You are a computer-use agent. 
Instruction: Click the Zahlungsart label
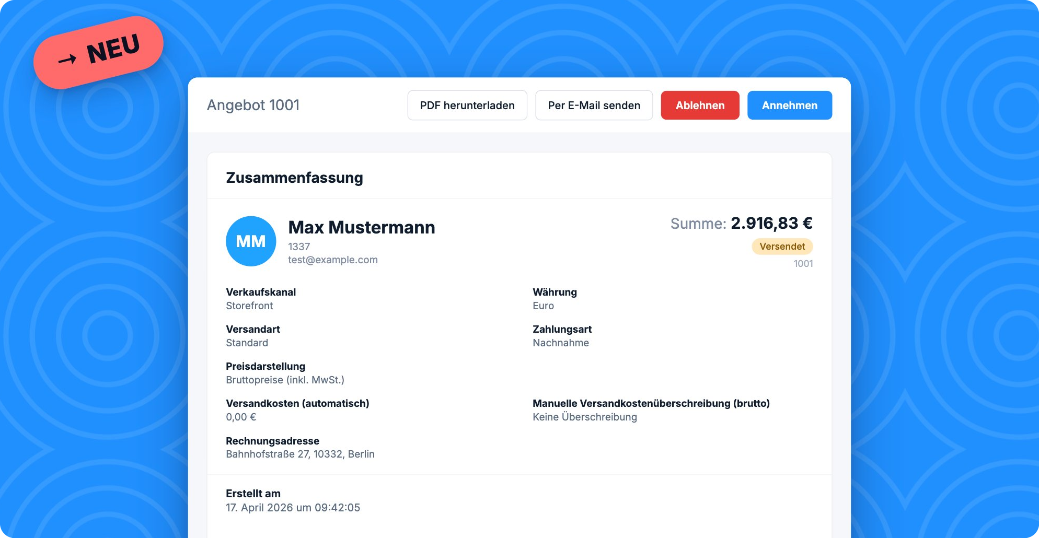click(x=562, y=330)
